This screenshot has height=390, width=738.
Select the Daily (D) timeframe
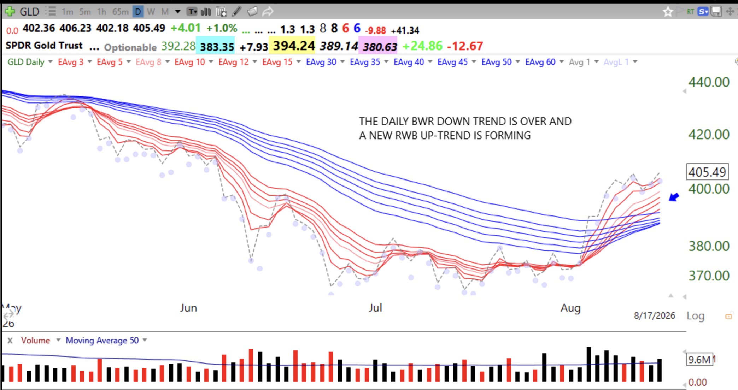(138, 12)
